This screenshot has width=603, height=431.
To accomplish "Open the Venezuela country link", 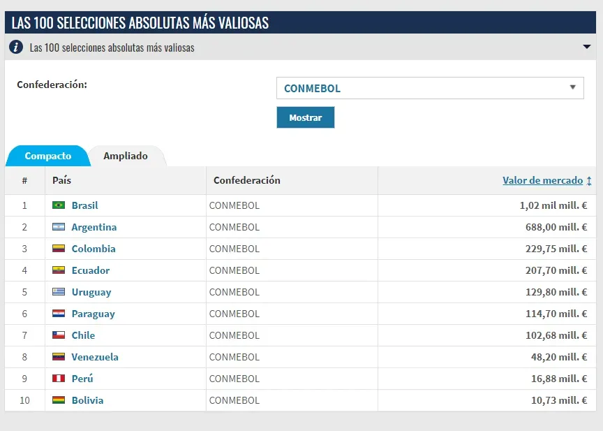I will click(94, 357).
